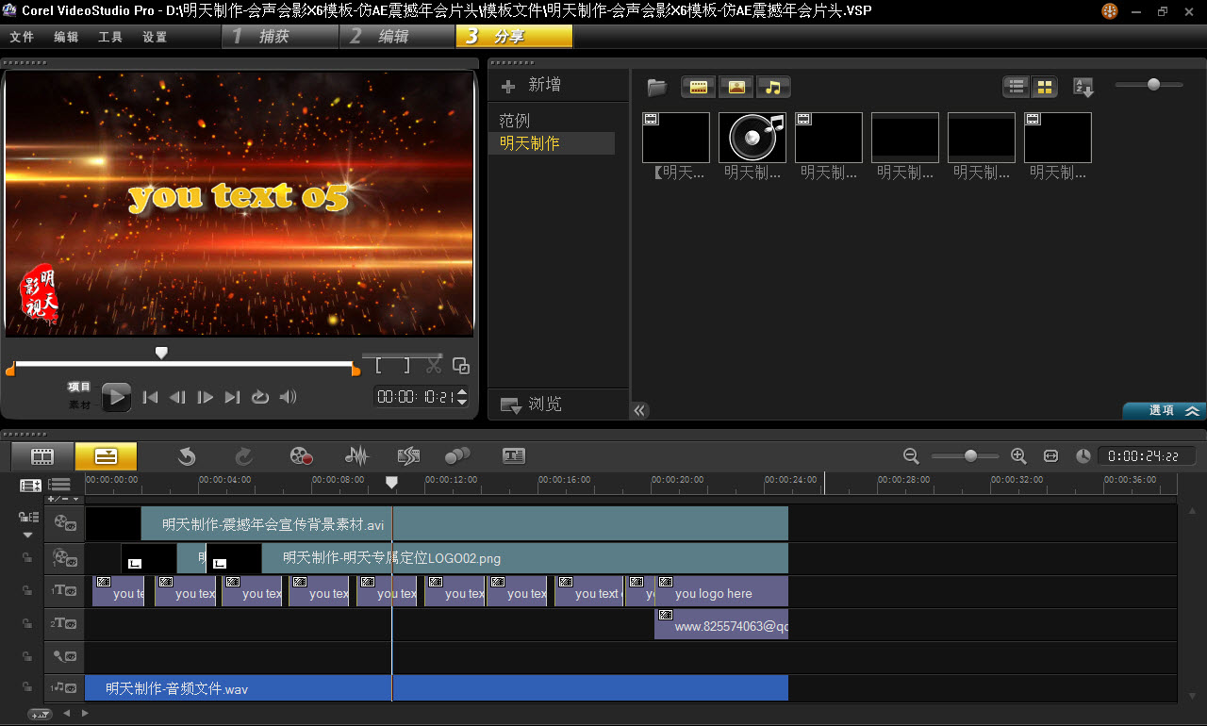The height and width of the screenshot is (726, 1207).
Task: Toggle video clips filter in library
Action: 699,88
